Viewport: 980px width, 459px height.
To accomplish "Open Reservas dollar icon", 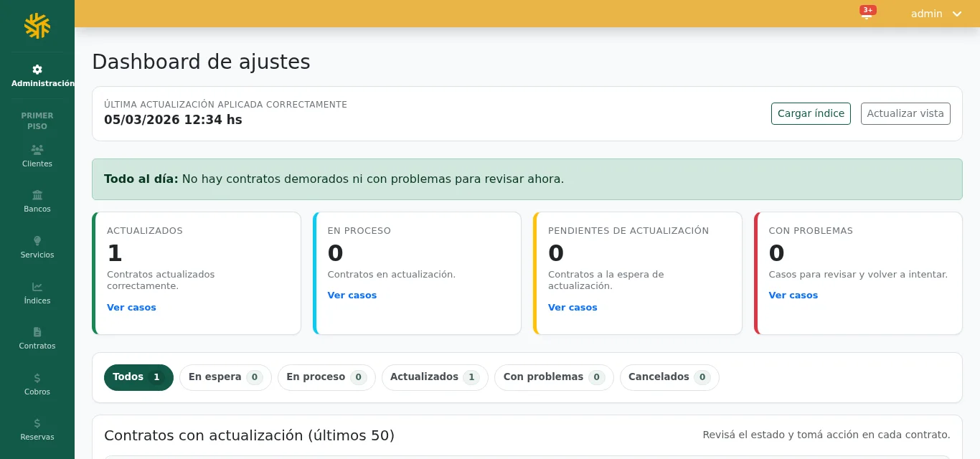I will (x=37, y=423).
